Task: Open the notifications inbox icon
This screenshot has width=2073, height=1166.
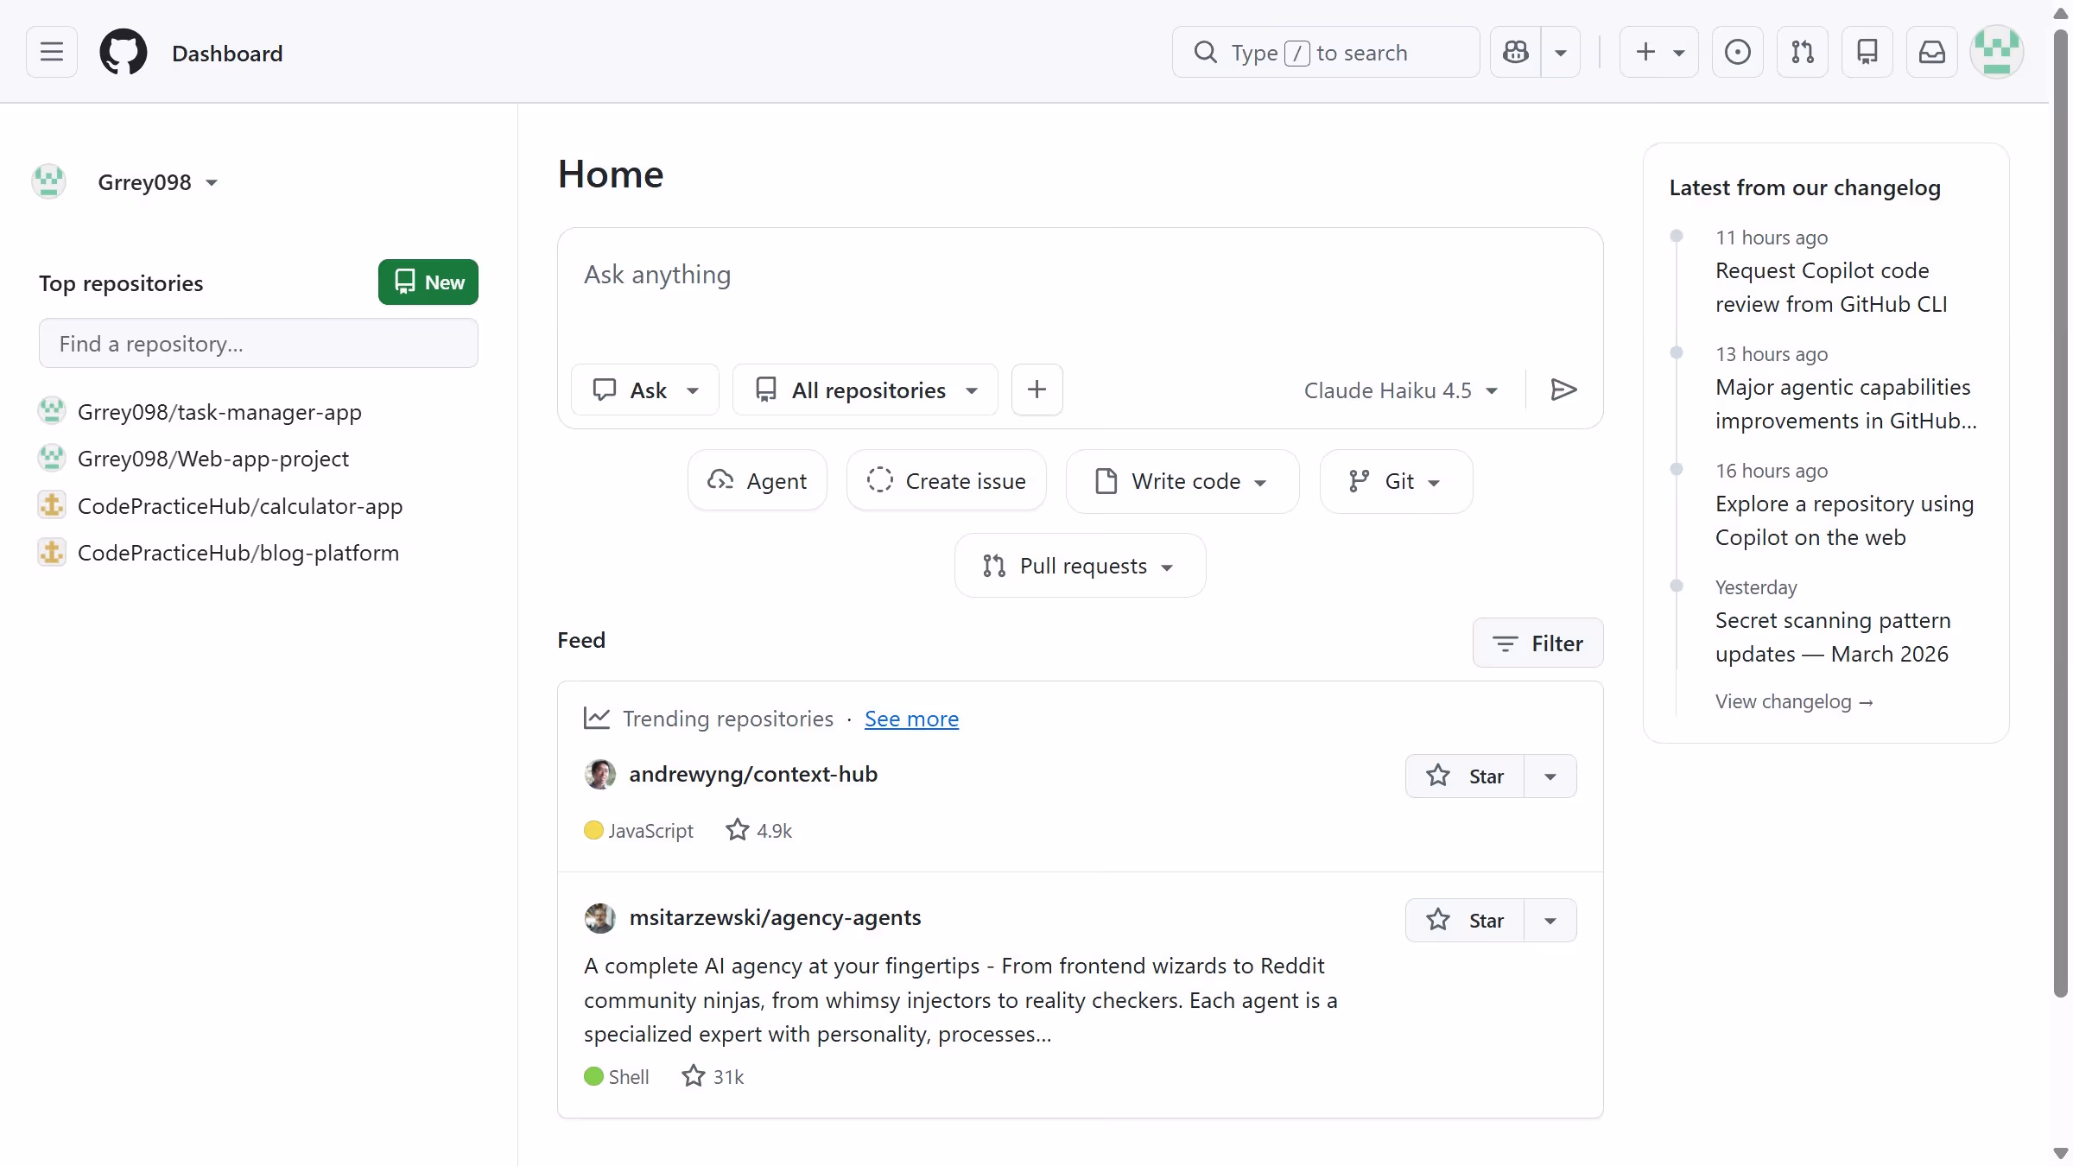Action: point(1932,52)
